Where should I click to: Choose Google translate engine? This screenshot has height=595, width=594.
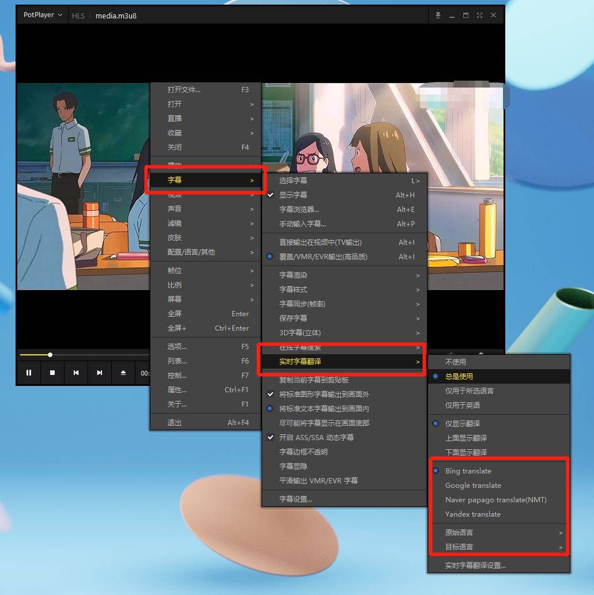[x=499, y=486]
